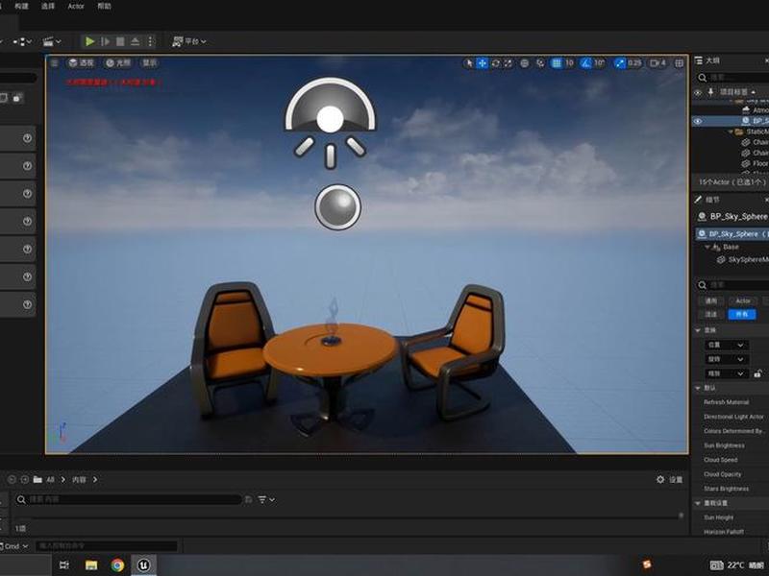Screen dimensions: 769x576
Task: Select the highlighted 所有 All filter button
Action: (742, 315)
